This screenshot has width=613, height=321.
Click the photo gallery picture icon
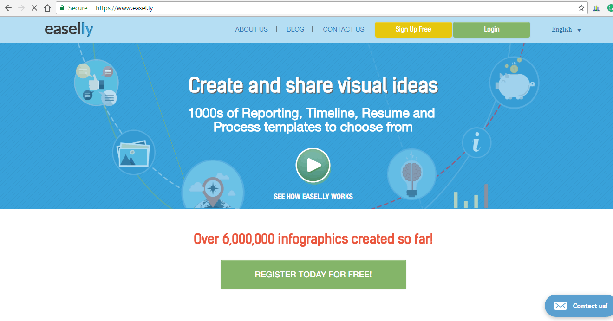click(134, 153)
